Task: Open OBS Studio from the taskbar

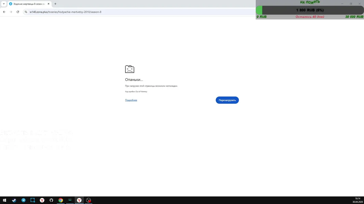Action: [89, 200]
